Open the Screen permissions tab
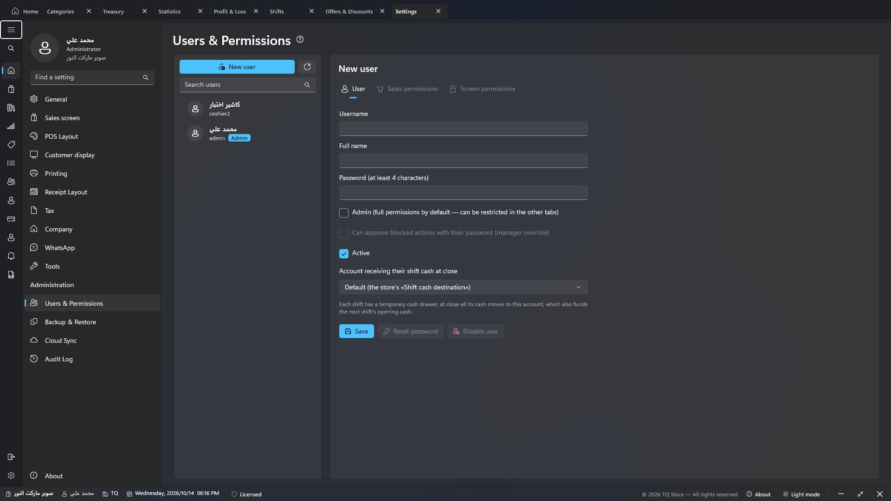 click(x=482, y=89)
